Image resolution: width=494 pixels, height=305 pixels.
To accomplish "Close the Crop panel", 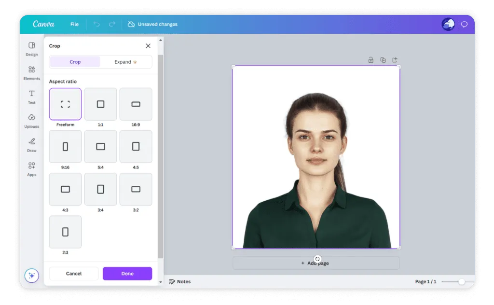I will click(148, 46).
